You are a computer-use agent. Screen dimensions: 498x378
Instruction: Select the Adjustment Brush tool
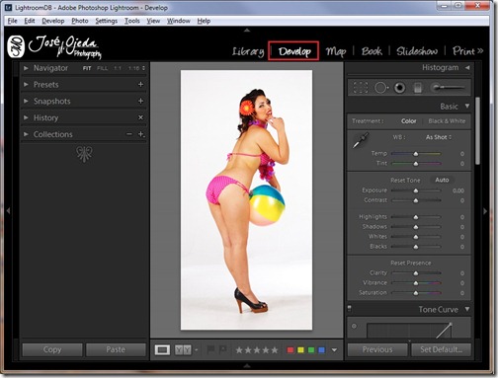tap(449, 88)
